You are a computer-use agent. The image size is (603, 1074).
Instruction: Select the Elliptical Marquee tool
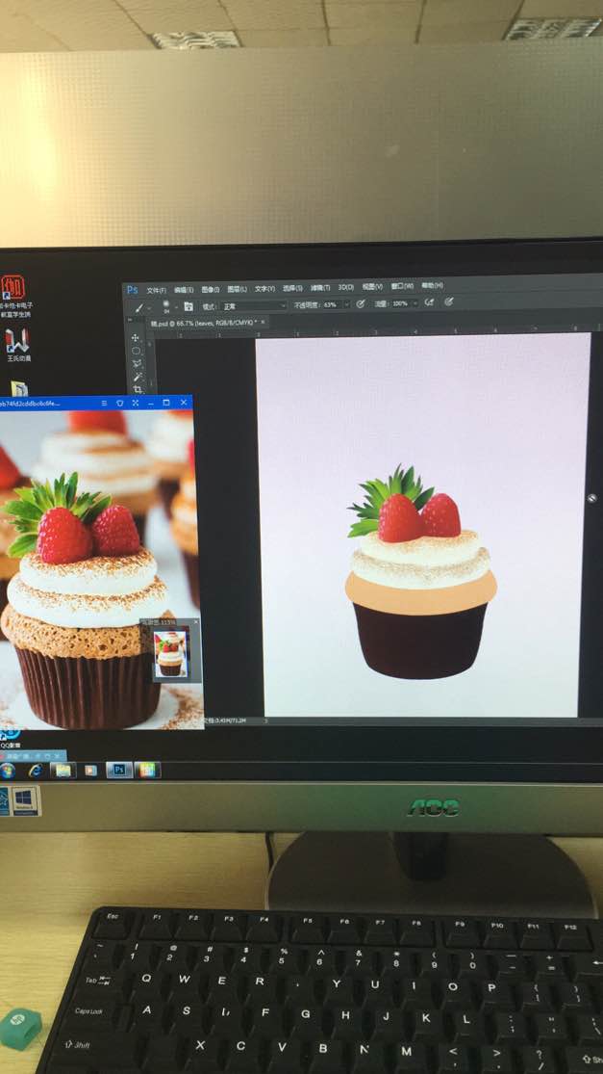[x=136, y=351]
